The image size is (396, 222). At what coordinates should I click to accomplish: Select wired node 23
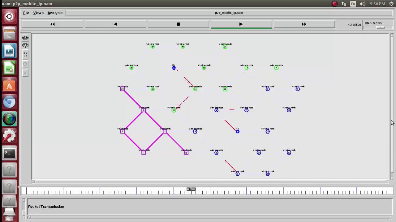[x=123, y=89]
